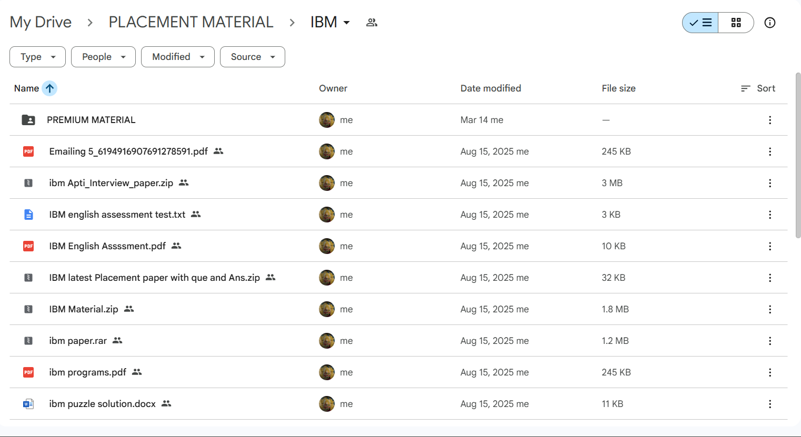The width and height of the screenshot is (801, 437).
Task: Click the File size column header
Action: pos(618,88)
